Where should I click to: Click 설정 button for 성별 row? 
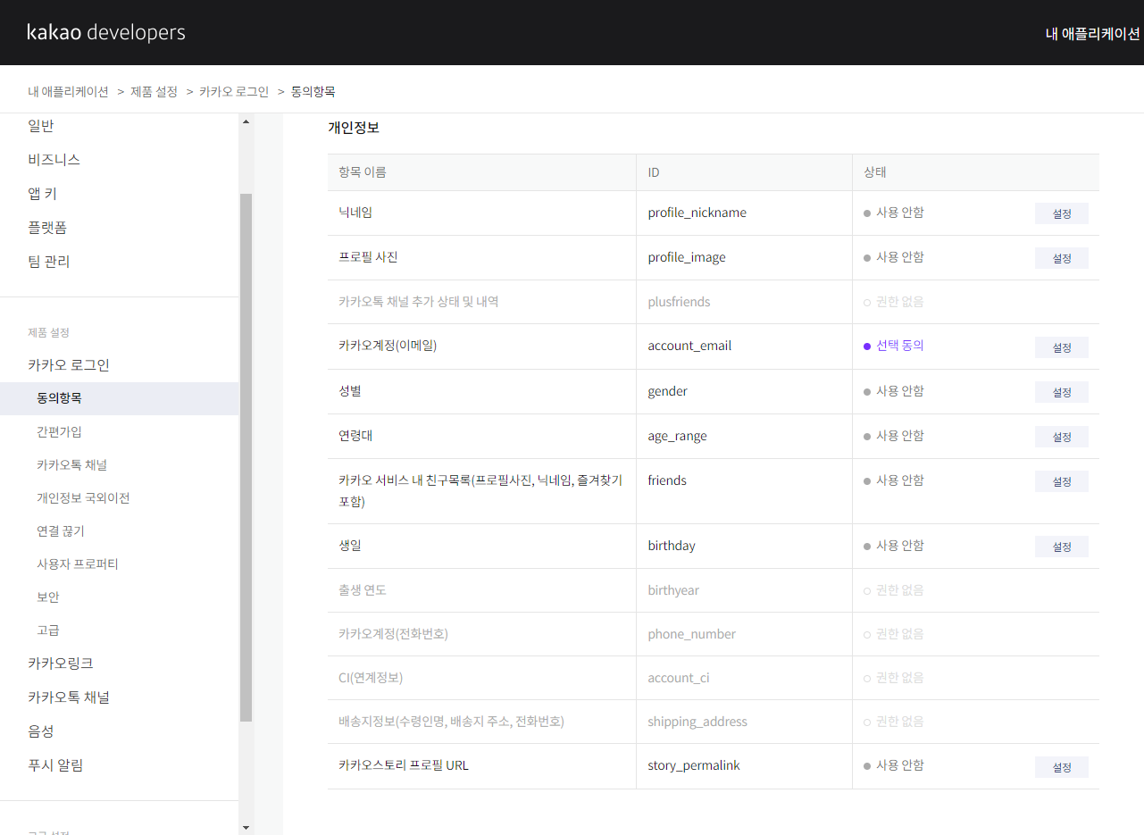pyautogui.click(x=1062, y=392)
